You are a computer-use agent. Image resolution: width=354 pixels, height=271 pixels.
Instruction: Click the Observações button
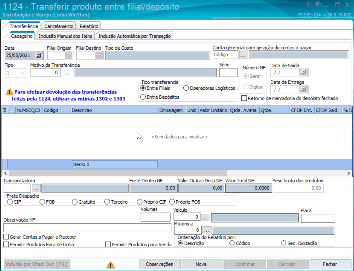tap(160, 264)
